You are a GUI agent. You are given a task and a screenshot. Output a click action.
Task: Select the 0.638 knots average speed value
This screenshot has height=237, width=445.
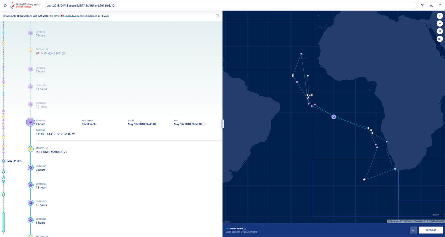[89, 124]
